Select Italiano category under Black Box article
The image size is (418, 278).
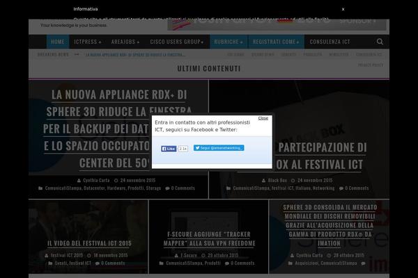[x=303, y=188]
